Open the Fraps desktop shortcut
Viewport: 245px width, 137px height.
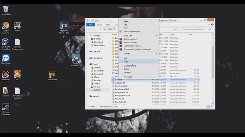(17, 27)
